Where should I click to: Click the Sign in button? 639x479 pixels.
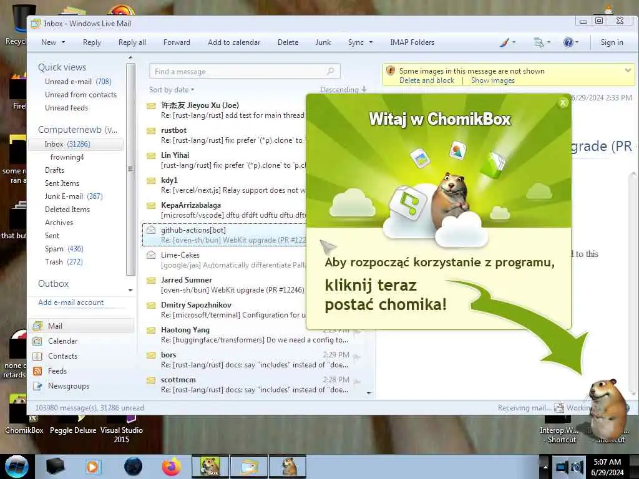(x=612, y=42)
